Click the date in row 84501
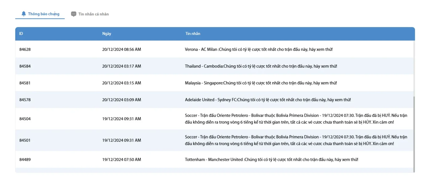Image resolution: width=430 pixels, height=193 pixels. tap(122, 140)
